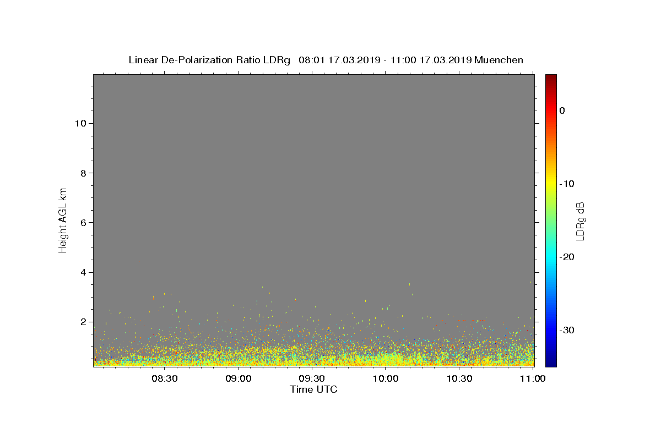Click the dark red top of the colorbar
The width and height of the screenshot is (661, 440).
tap(551, 78)
